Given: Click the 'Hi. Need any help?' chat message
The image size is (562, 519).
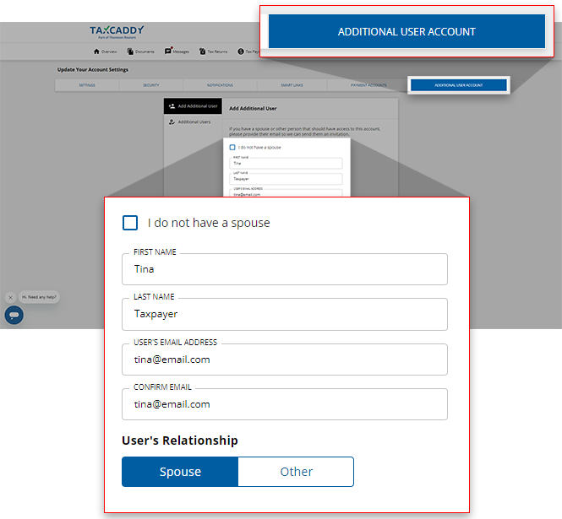Looking at the screenshot, I should [x=39, y=297].
